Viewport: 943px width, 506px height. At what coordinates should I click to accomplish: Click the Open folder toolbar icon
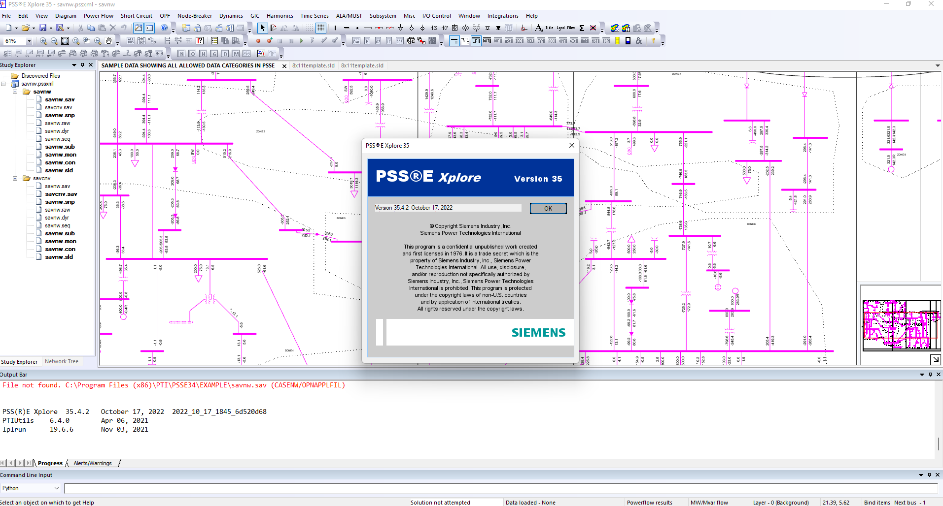[x=25, y=28]
